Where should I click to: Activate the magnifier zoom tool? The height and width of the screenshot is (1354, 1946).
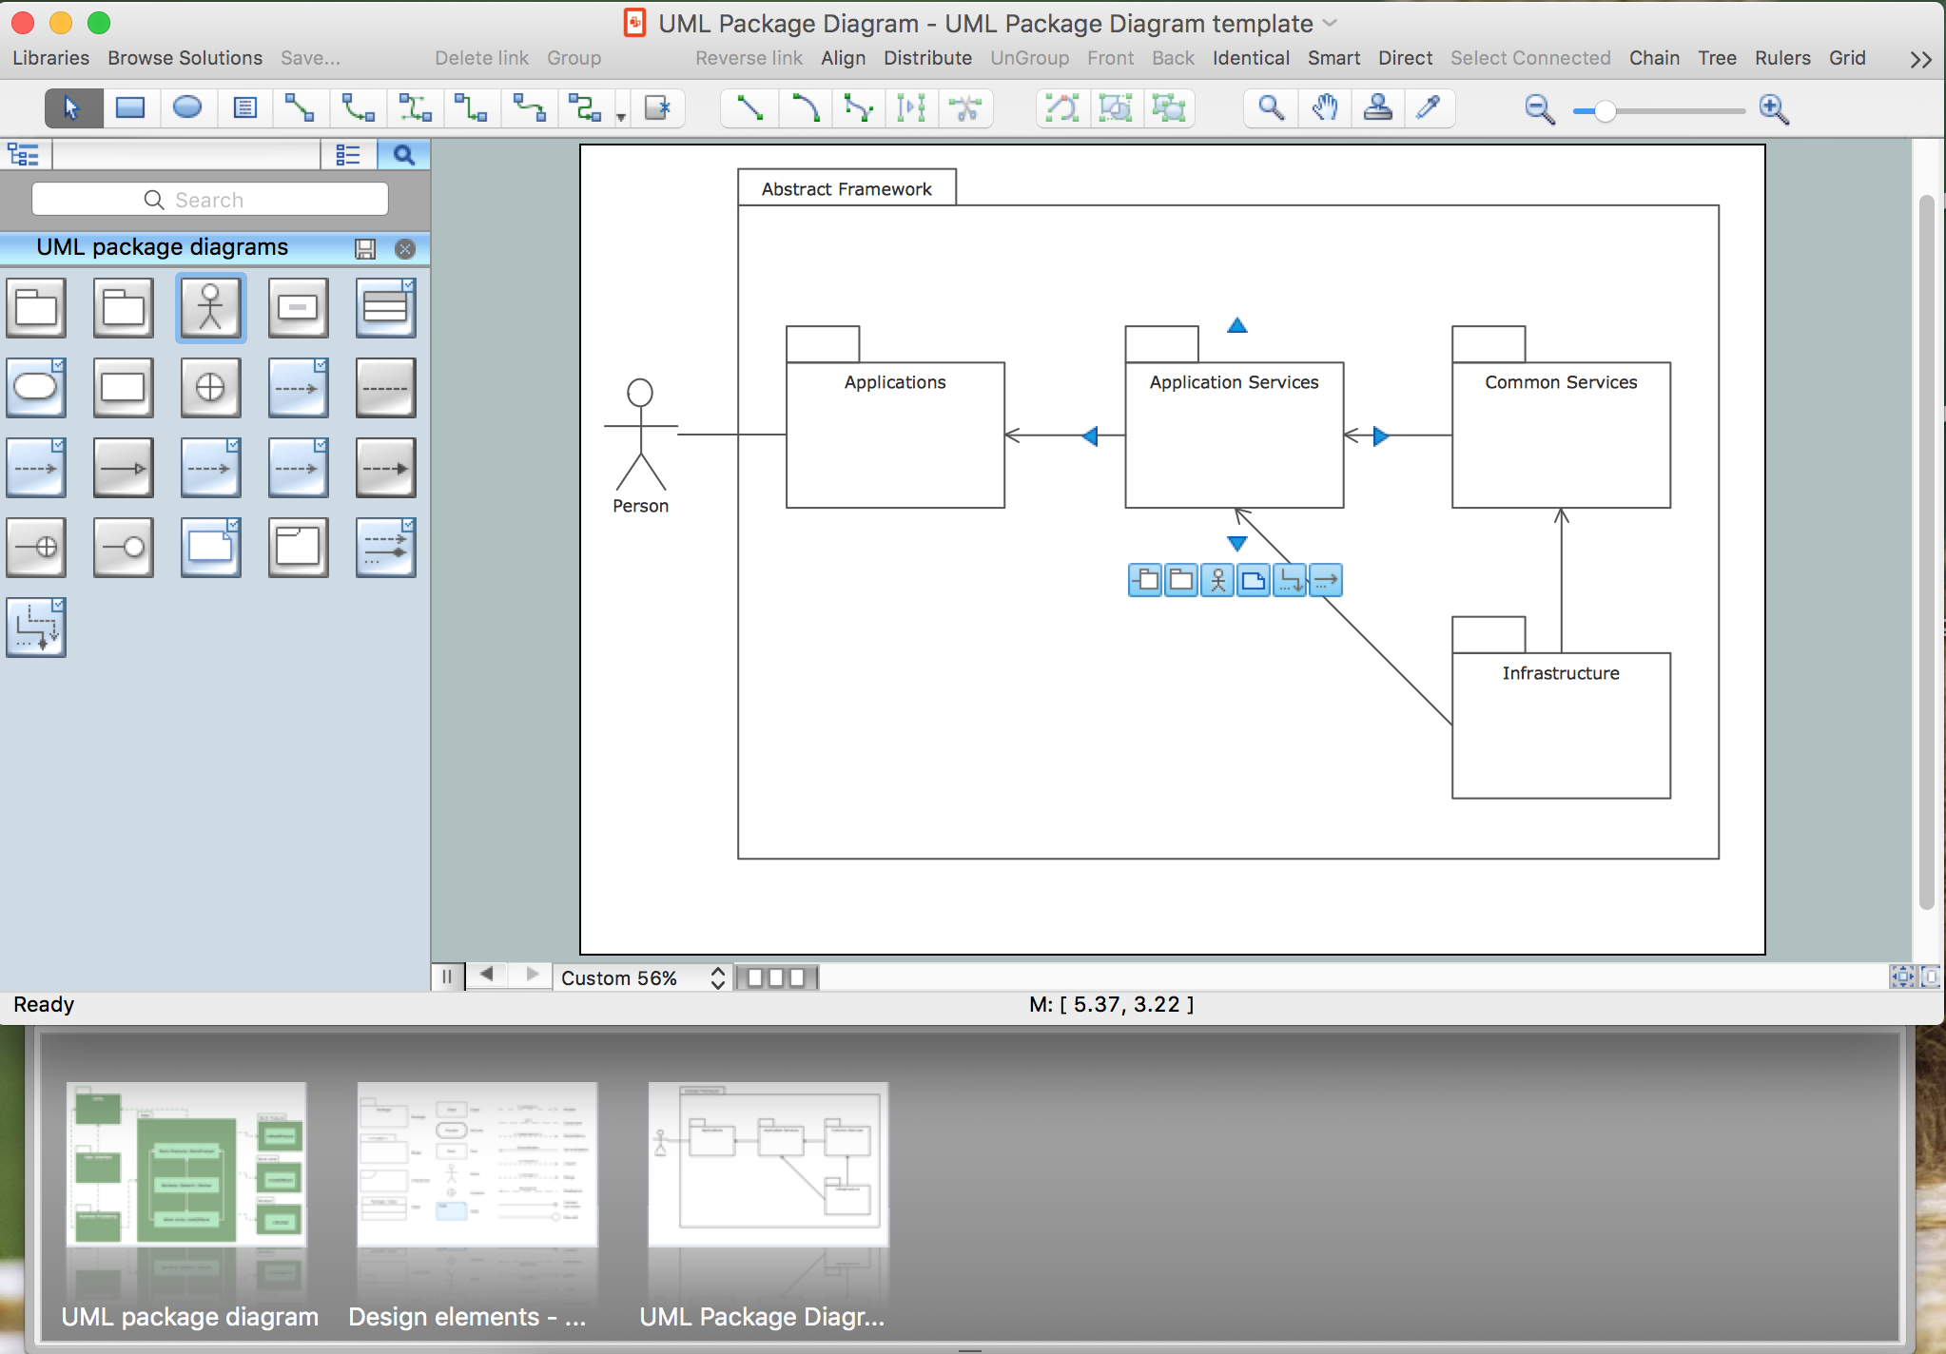(1271, 108)
